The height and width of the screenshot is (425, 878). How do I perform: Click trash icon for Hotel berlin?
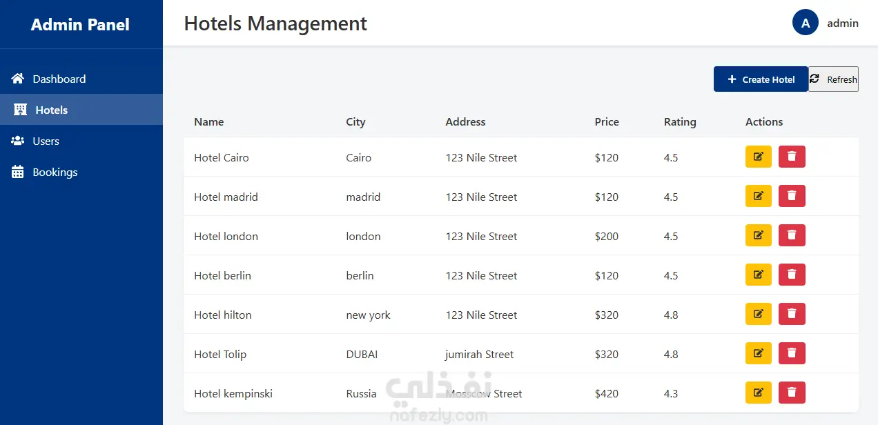tap(792, 275)
